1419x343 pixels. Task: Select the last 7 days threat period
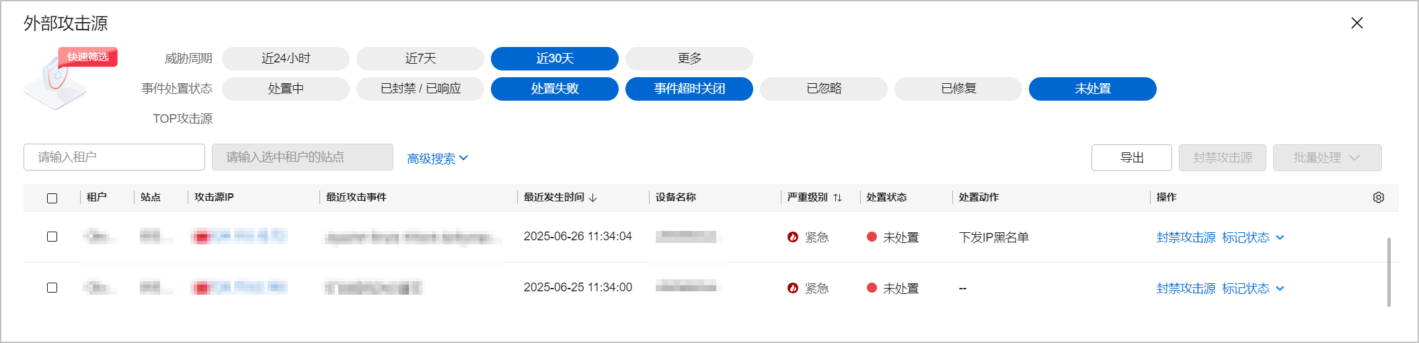[420, 58]
